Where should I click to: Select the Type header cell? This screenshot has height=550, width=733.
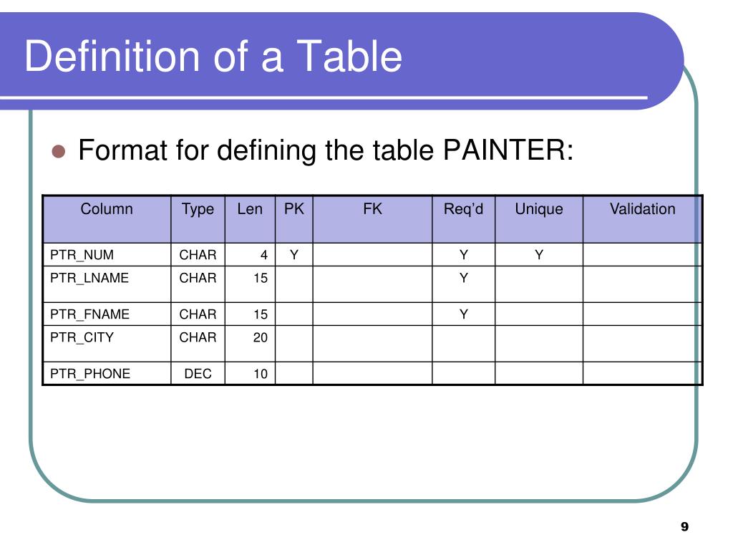coord(198,219)
